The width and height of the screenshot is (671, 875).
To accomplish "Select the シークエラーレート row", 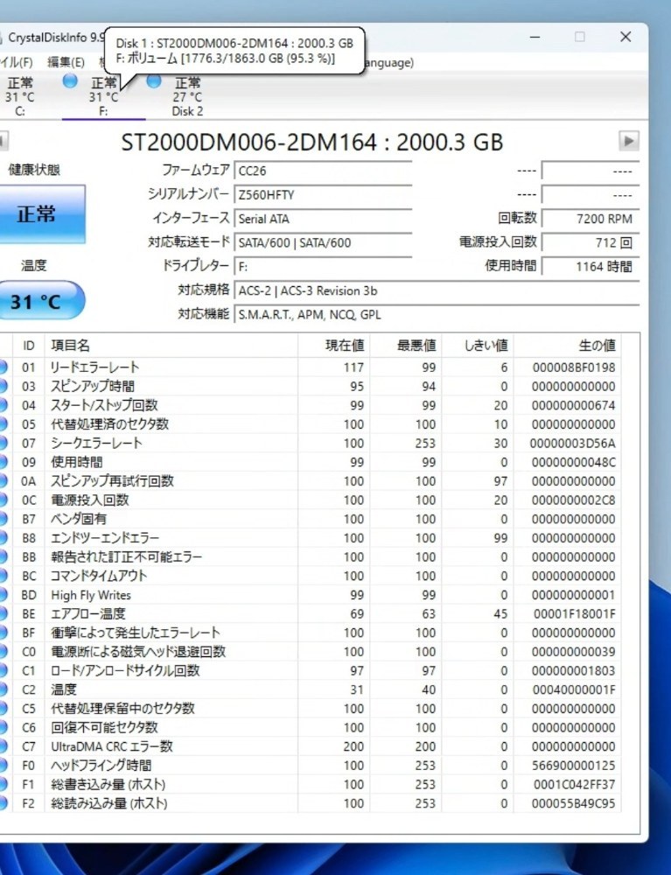I will pos(310,443).
